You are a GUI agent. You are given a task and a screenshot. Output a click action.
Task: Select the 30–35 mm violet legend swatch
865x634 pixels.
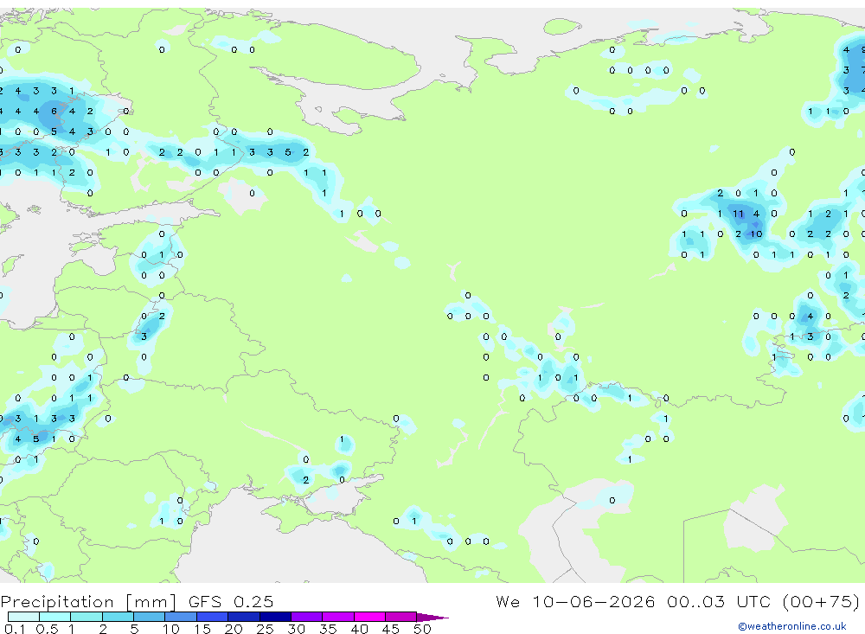307,617
